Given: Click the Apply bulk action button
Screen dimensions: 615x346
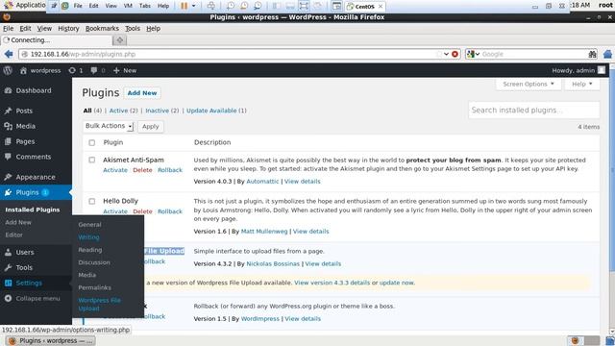Looking at the screenshot, I should tap(150, 126).
